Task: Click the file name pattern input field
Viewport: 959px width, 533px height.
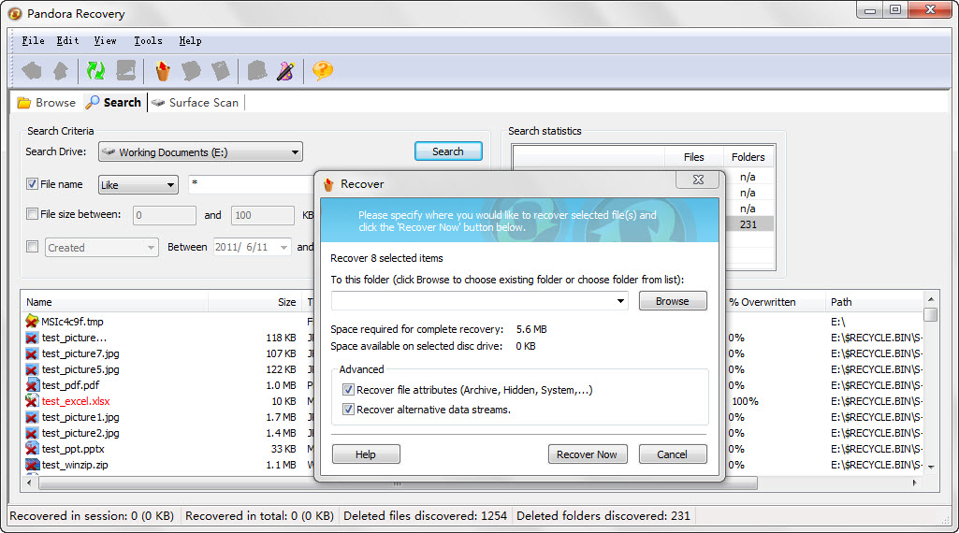Action: (251, 184)
